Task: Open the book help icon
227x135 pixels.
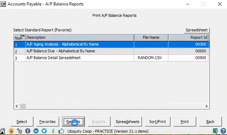Action: coord(215,131)
